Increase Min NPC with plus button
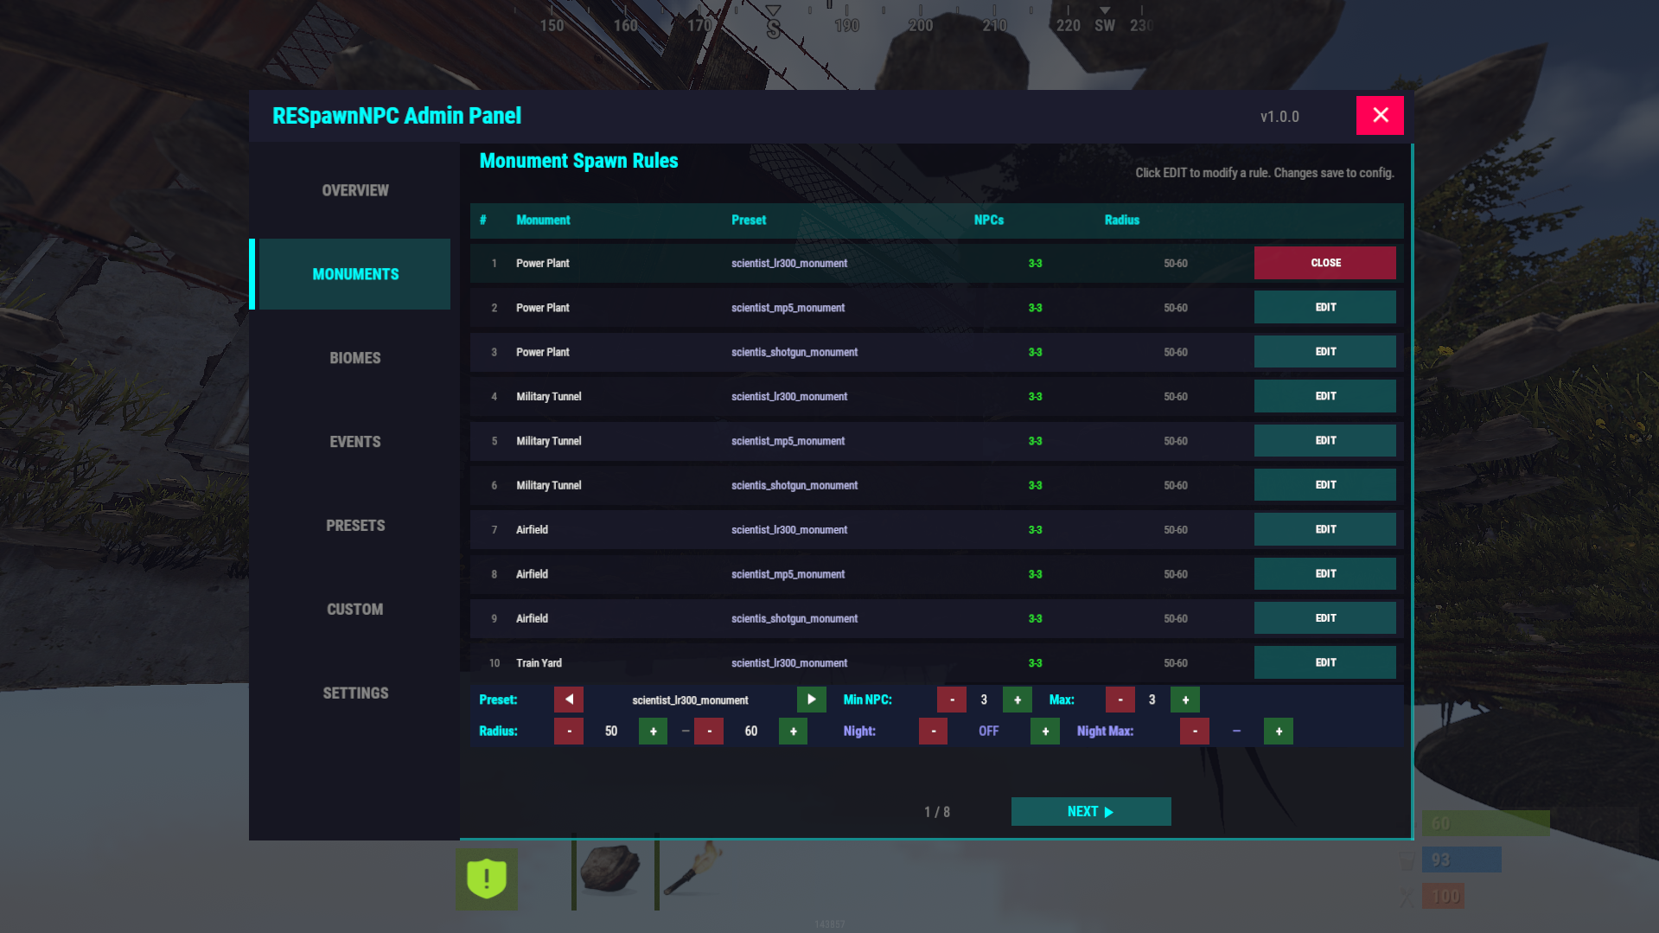This screenshot has width=1659, height=933. (1017, 700)
